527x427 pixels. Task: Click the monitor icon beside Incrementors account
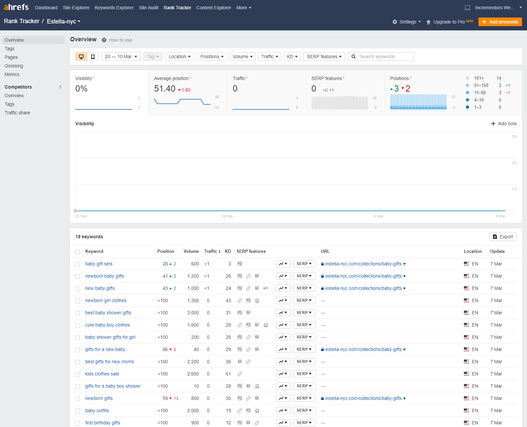468,8
